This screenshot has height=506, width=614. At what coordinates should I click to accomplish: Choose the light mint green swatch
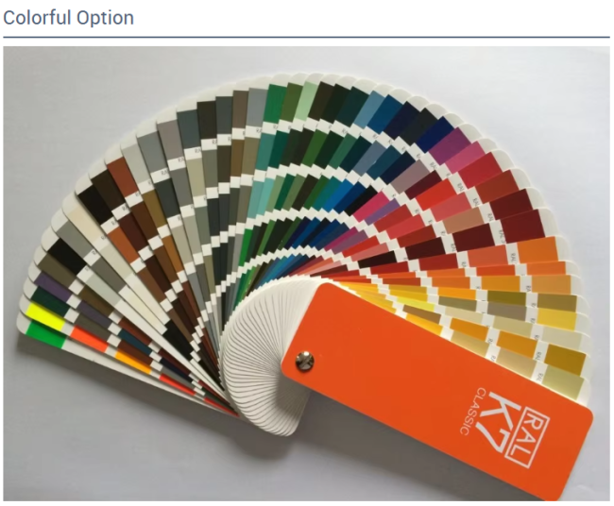pos(309,101)
